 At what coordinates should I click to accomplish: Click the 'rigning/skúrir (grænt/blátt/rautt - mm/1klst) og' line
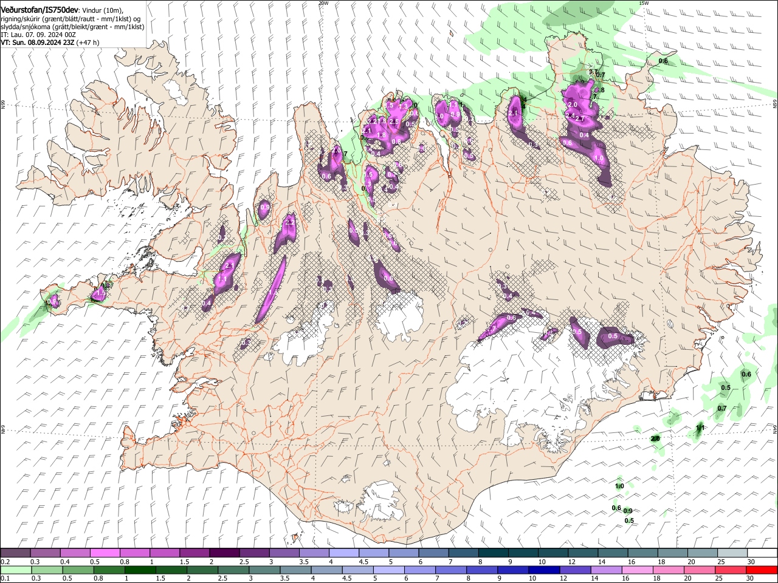coord(71,19)
